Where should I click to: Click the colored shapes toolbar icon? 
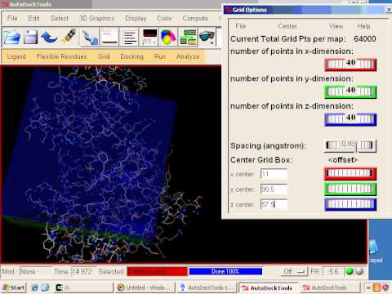168,37
